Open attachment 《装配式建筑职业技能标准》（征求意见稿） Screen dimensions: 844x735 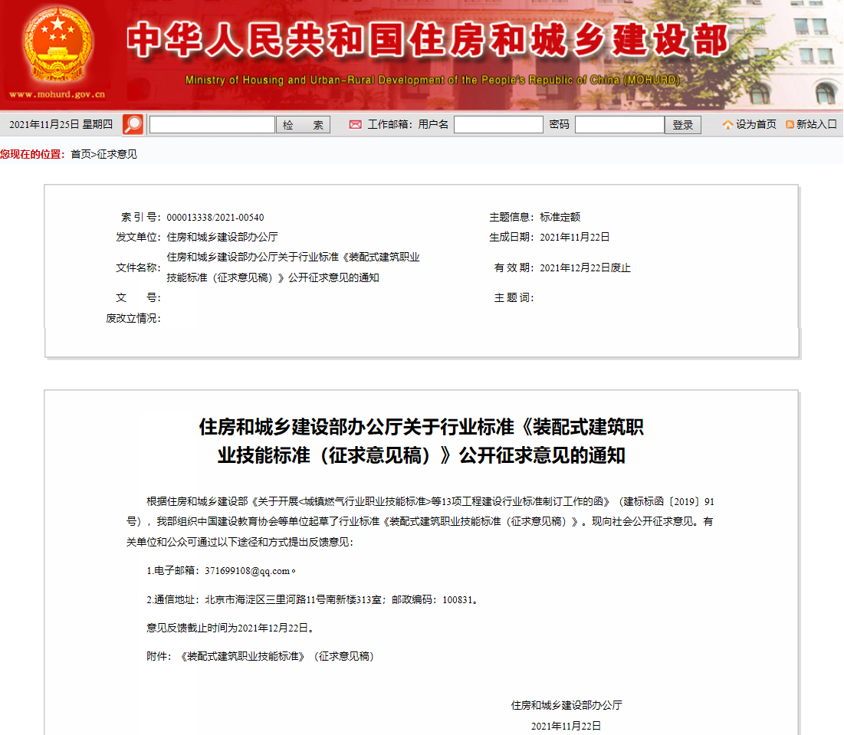click(276, 657)
